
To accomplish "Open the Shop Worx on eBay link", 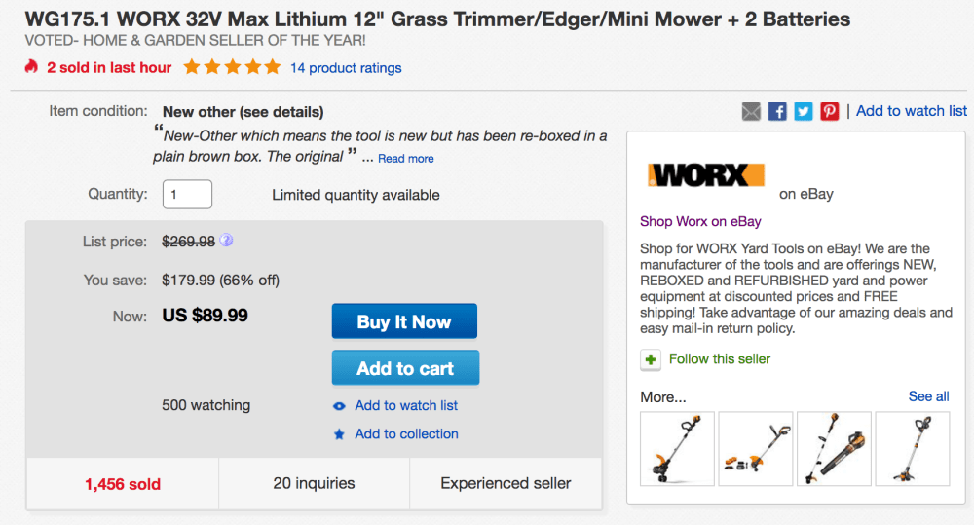I will [700, 221].
